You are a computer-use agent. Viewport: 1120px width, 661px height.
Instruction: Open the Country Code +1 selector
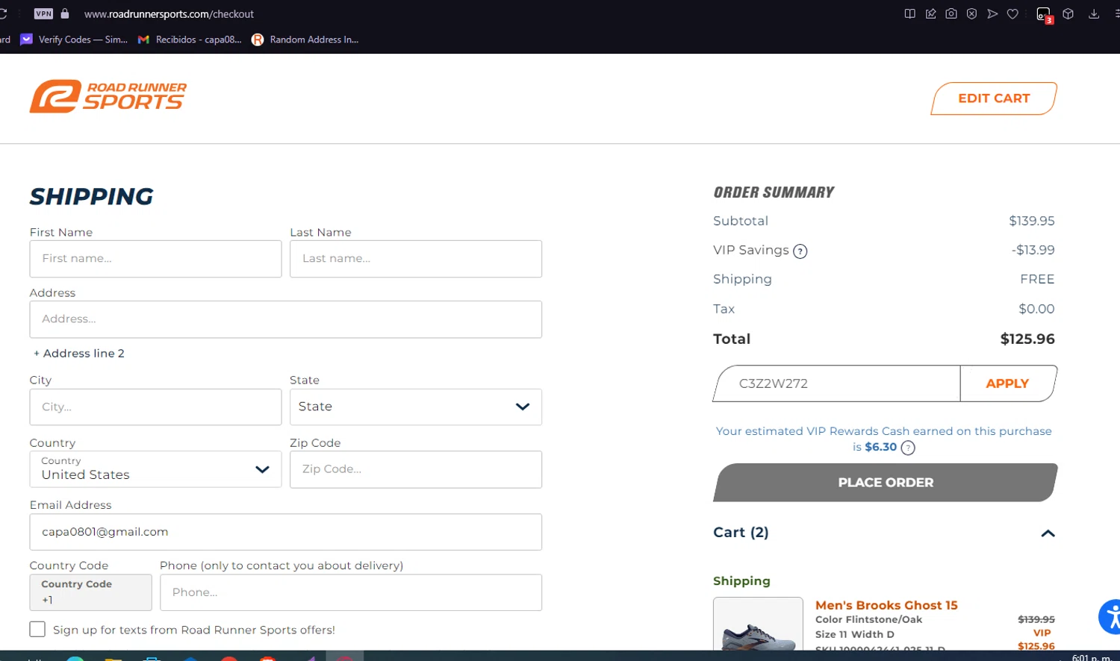point(91,592)
